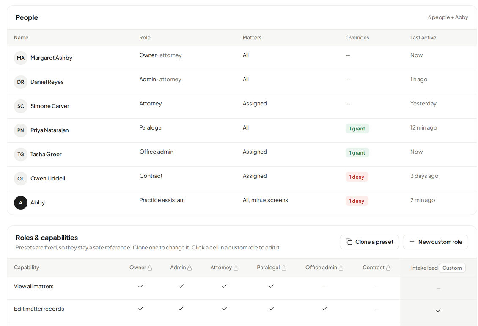Click Admin checkmark for Edit matter records
The width and height of the screenshot is (478, 326).
pos(181,309)
